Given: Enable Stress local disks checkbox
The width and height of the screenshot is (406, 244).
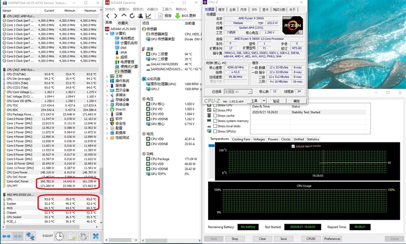Looking at the screenshot, I should click(215, 126).
